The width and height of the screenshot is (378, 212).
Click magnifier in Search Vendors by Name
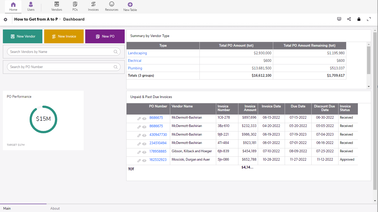(x=116, y=52)
